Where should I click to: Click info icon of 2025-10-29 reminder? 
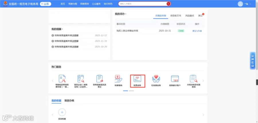pyautogui.click(x=53, y=47)
